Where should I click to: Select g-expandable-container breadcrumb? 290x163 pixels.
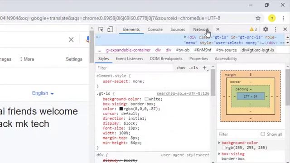(x=128, y=50)
